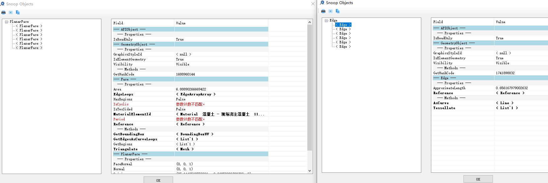Image resolution: width=548 pixels, height=183 pixels.
Task: Open the Line value for AsCurve
Action: tap(504, 103)
